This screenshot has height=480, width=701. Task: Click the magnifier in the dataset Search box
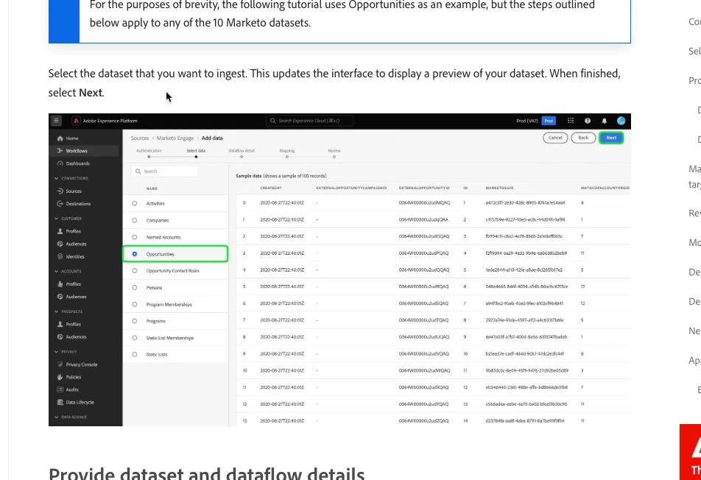(138, 172)
